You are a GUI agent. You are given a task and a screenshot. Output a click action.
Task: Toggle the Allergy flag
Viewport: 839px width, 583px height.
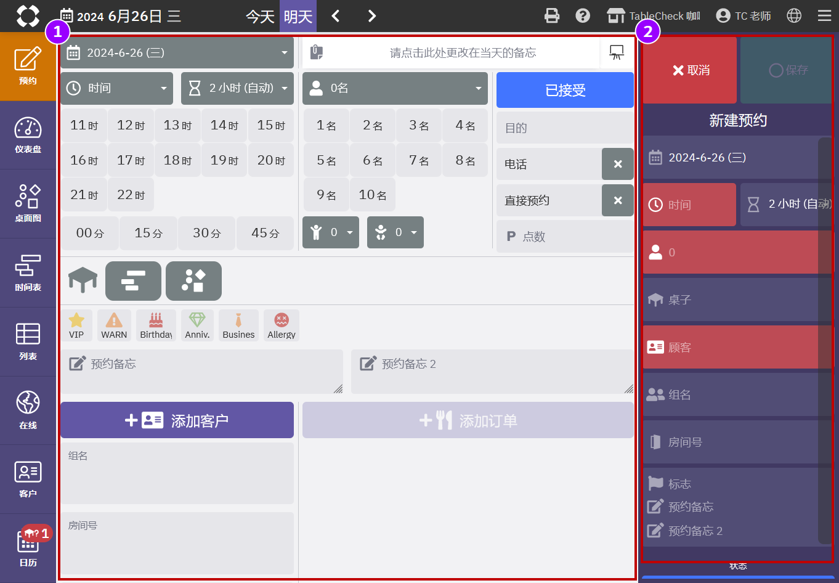click(x=282, y=325)
